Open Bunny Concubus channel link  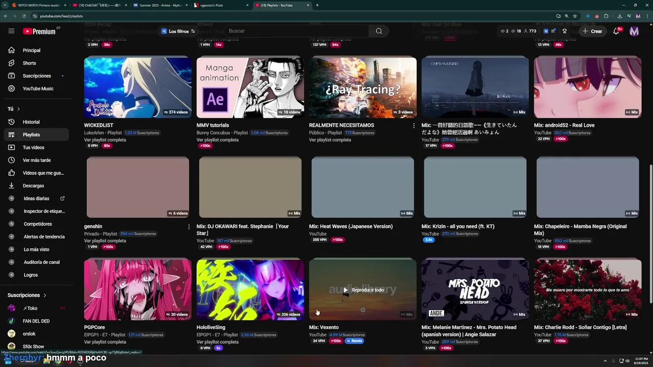(x=213, y=133)
